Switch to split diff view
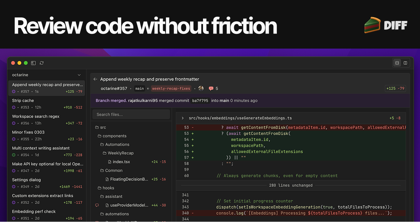This screenshot has height=222, width=420. pyautogui.click(x=405, y=63)
